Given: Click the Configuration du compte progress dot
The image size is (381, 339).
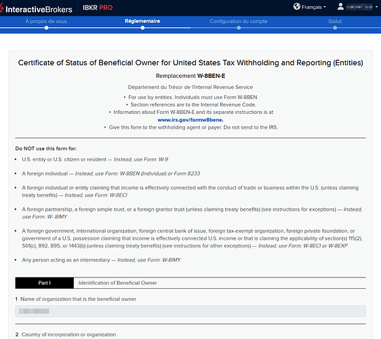Looking at the screenshot, I should (239, 28).
